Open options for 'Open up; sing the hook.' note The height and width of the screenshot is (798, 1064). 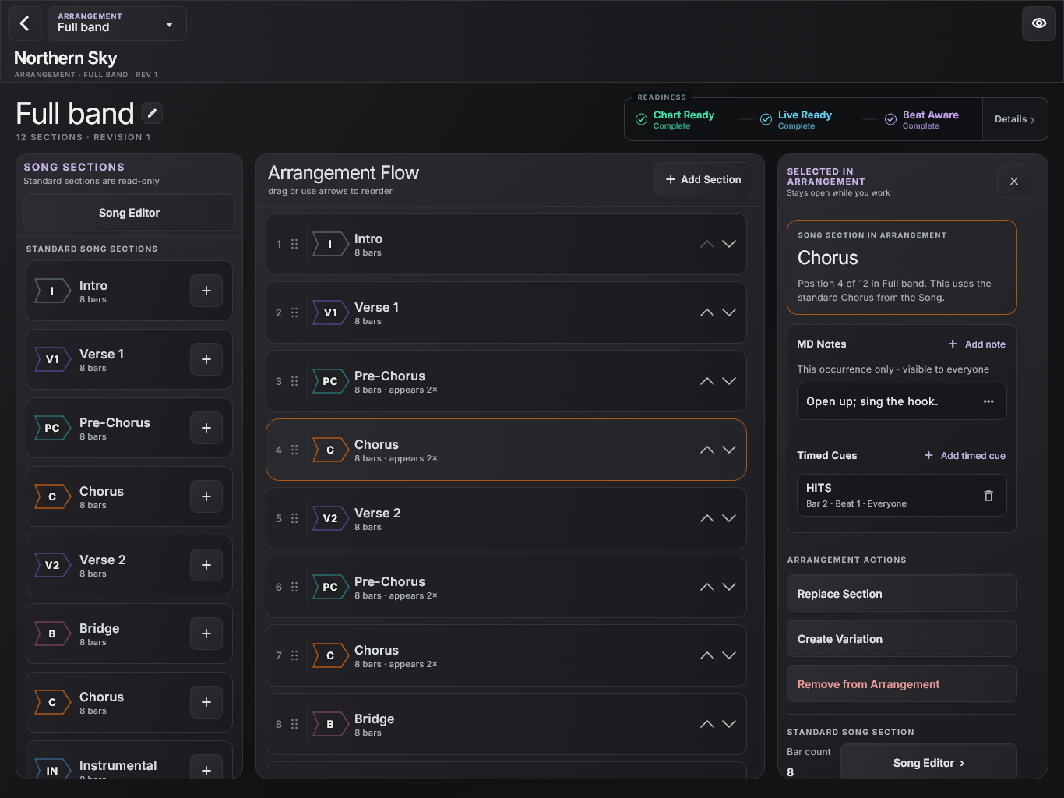988,401
